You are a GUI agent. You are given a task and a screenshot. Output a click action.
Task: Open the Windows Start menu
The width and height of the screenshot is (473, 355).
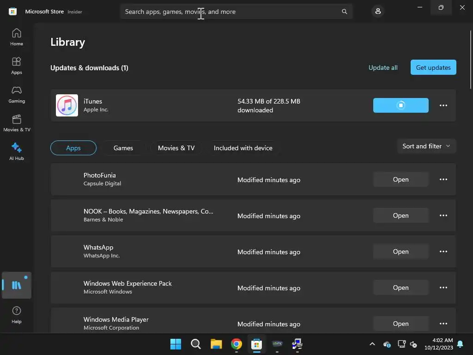pyautogui.click(x=176, y=344)
